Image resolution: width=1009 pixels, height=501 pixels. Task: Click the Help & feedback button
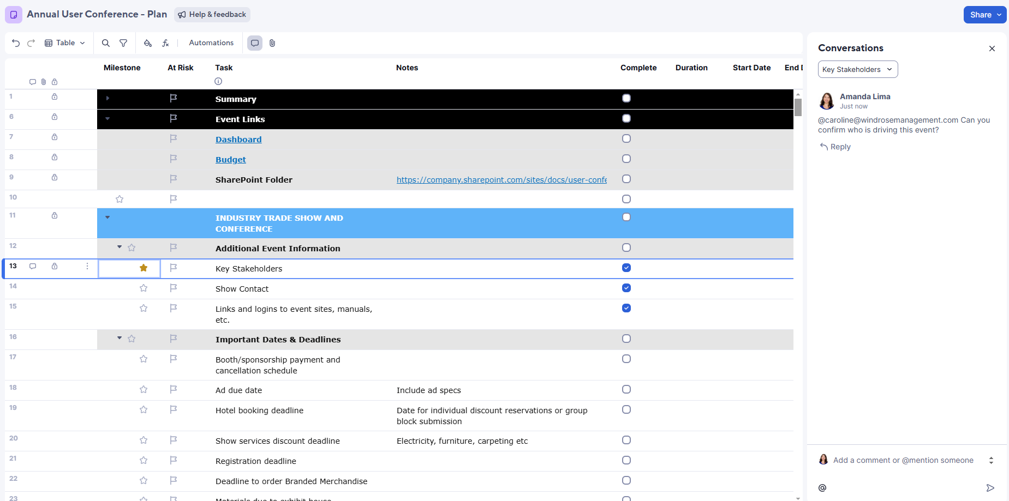coord(212,15)
